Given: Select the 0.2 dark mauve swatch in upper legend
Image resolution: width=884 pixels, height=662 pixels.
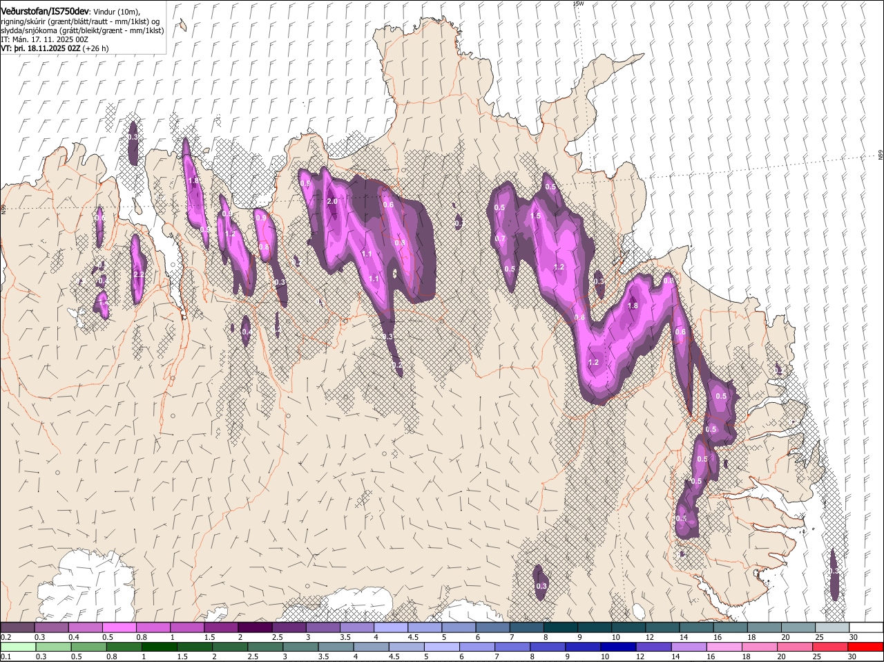Looking at the screenshot, I should 17,627.
